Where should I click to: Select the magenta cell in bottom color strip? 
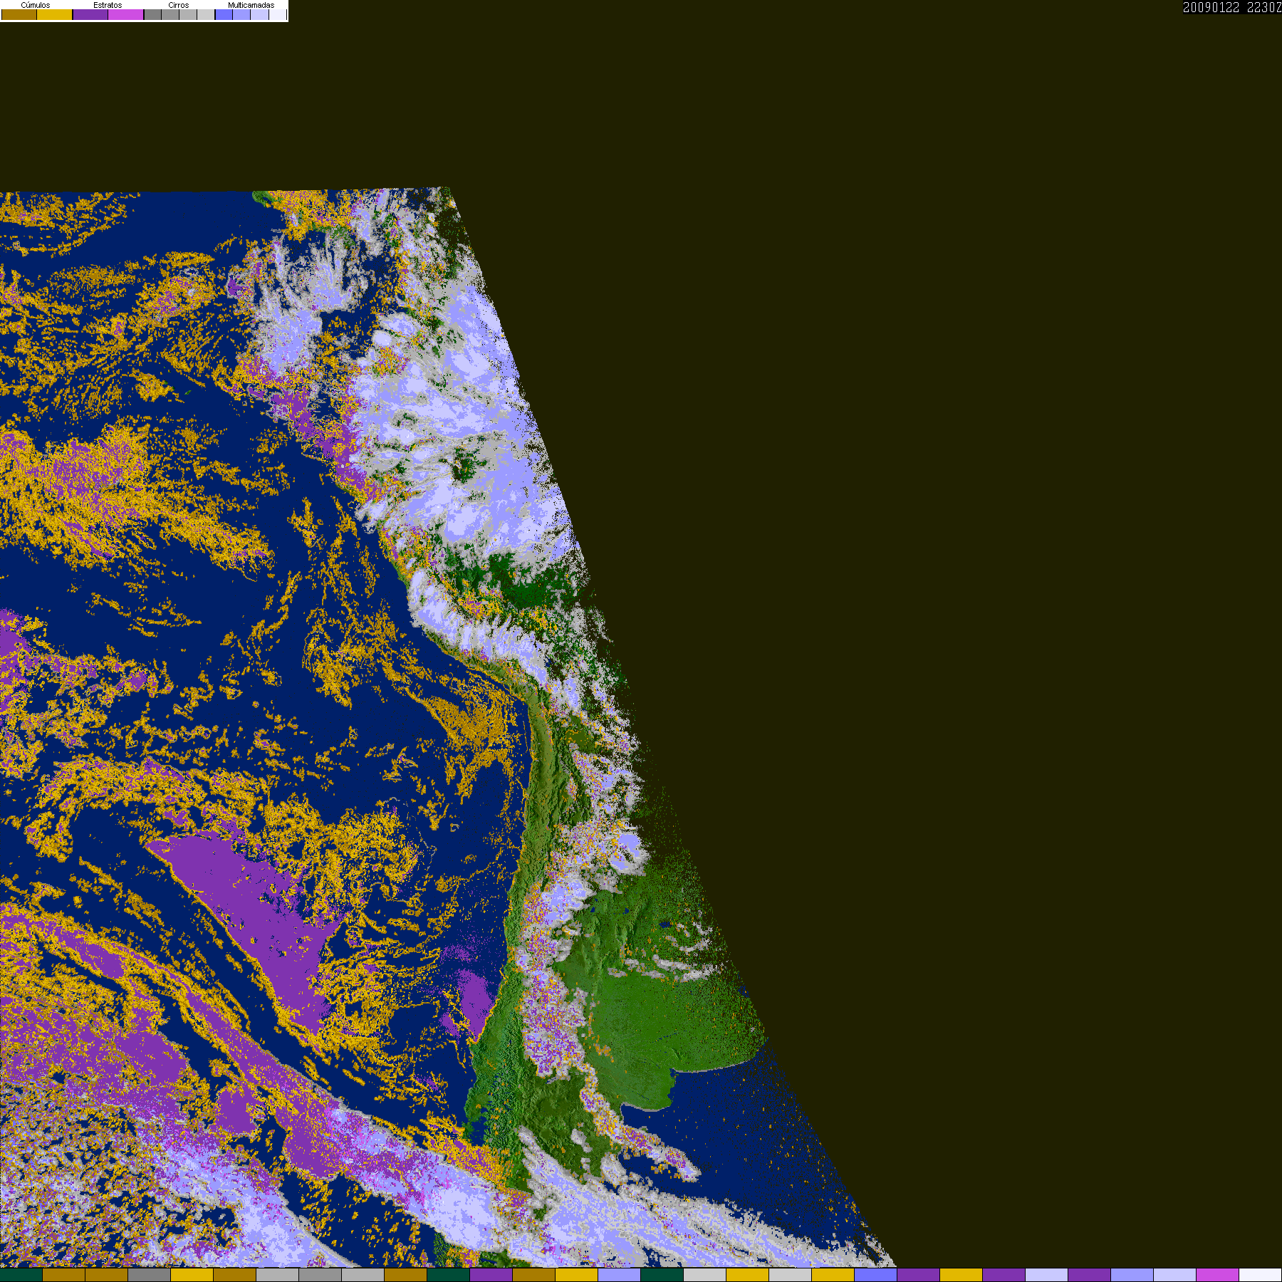click(x=1218, y=1275)
